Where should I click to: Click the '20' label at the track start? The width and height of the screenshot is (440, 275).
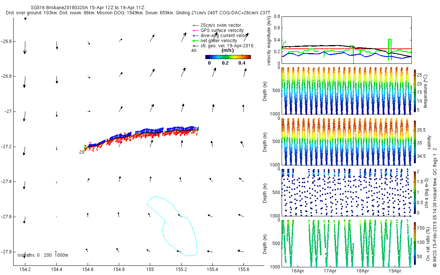pos(81,152)
